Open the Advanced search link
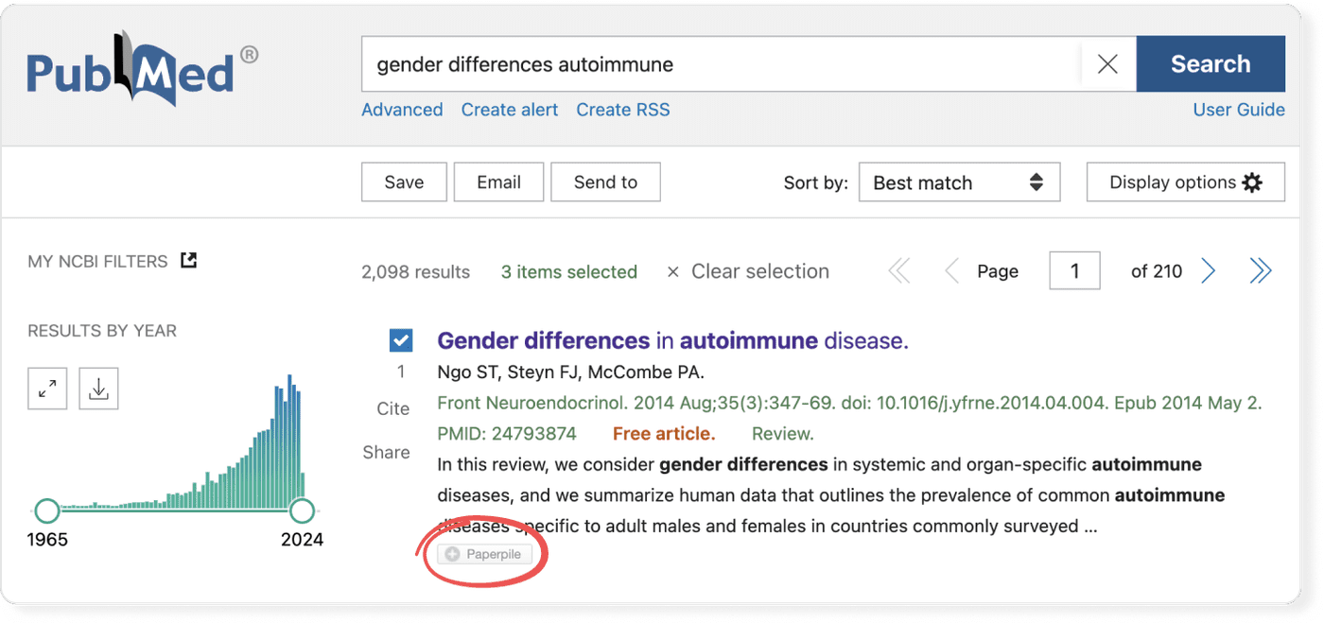1324x623 pixels. tap(402, 110)
